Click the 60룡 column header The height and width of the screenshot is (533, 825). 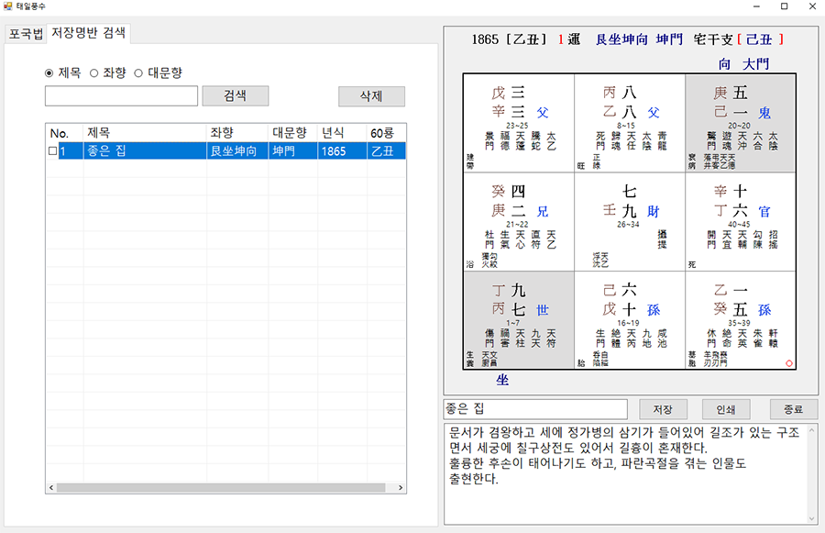click(x=386, y=133)
